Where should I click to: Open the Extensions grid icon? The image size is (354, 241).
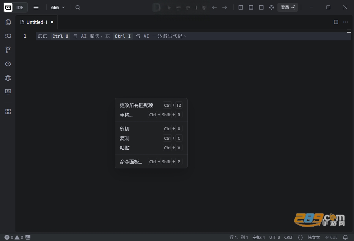tap(8, 112)
